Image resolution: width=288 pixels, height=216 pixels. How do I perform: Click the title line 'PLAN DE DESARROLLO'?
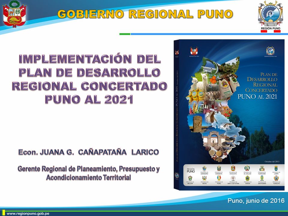click(x=90, y=72)
